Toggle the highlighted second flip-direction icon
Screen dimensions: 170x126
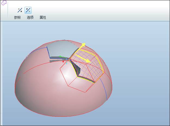coord(28,10)
